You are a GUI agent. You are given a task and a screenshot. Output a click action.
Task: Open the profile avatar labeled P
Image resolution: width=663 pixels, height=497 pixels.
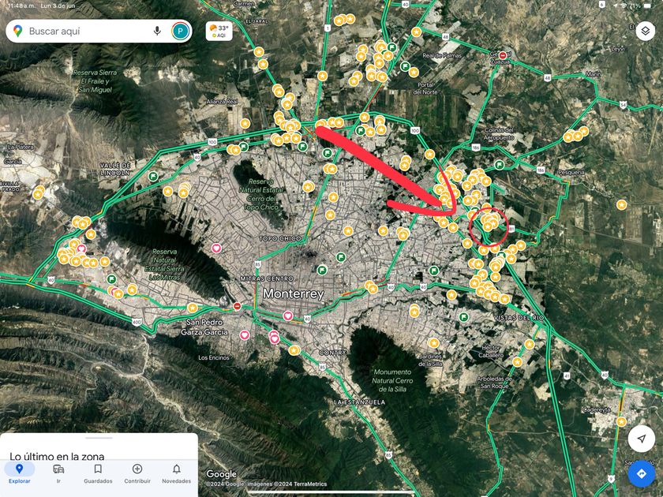pyautogui.click(x=181, y=31)
